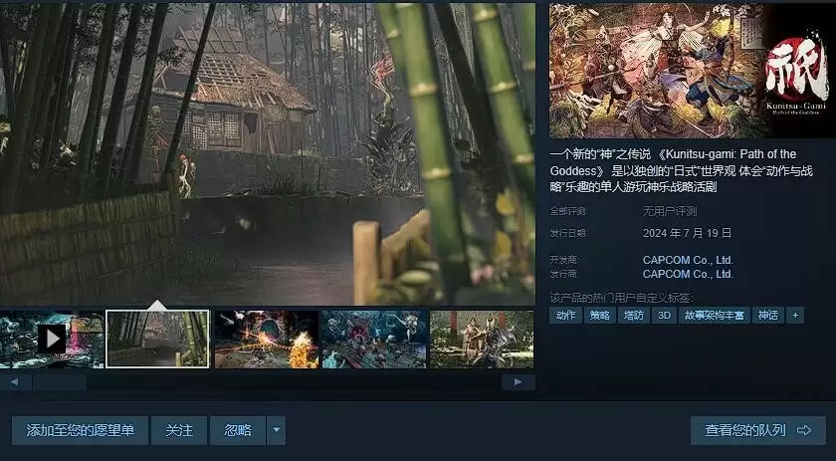Open the shrine warriors screenshot thumbnail
This screenshot has width=836, height=461.
pyautogui.click(x=482, y=340)
